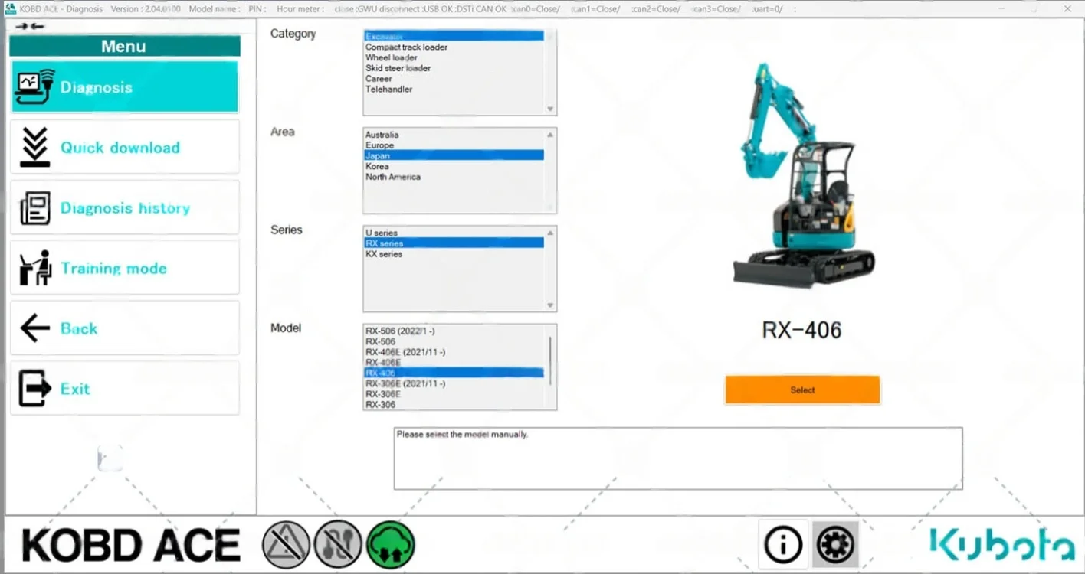Viewport: 1085px width, 574px height.
Task: Click the Back arrow icon
Action: 34,328
